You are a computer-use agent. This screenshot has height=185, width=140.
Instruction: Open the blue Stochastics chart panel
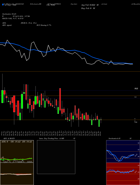[123, 151]
